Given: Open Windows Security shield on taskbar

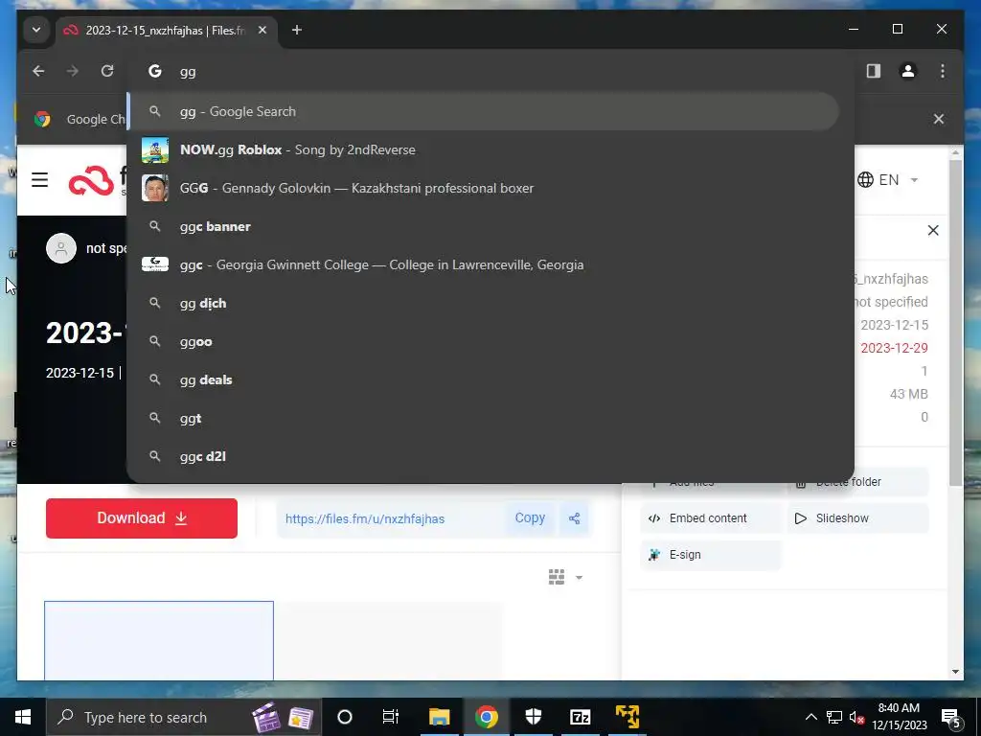Looking at the screenshot, I should (533, 717).
